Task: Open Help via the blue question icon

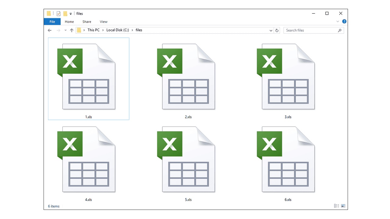Action: coord(344,22)
